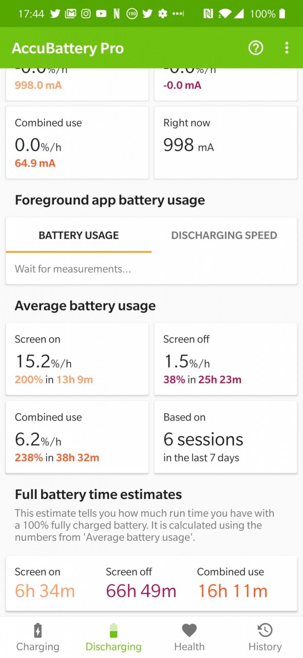The width and height of the screenshot is (303, 658).
Task: Switch to the DISCHARGING SPEED tab
Action: [x=224, y=235]
